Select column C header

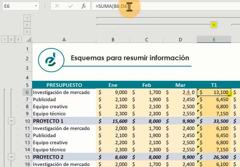coord(147,40)
